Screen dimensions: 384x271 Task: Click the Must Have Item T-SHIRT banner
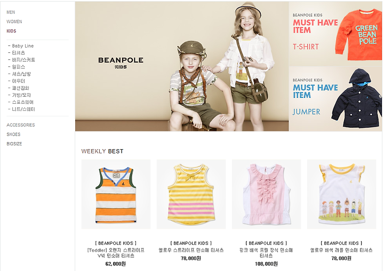pyautogui.click(x=335, y=34)
